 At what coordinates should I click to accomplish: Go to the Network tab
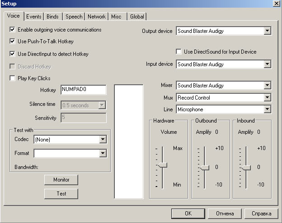pos(96,17)
